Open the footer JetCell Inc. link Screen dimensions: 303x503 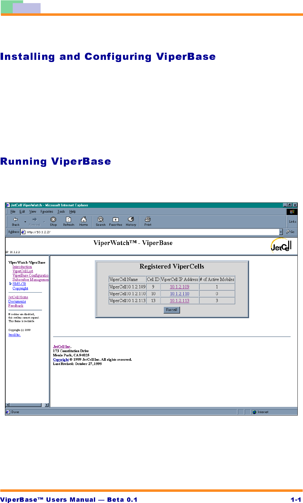coord(62,347)
